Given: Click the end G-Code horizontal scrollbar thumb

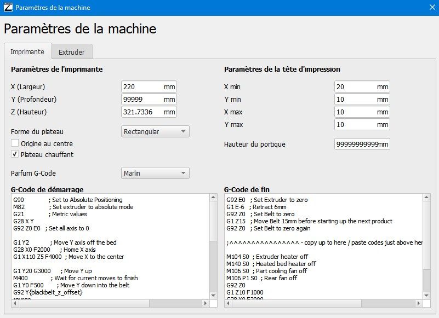Looking at the screenshot, I should tap(297, 303).
